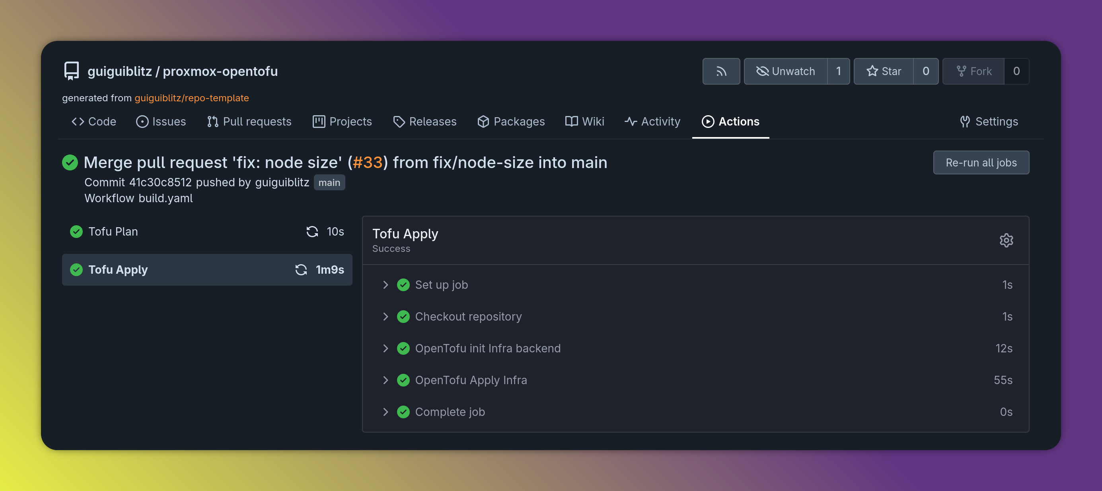Click the OpenTofu init Infra backend checkmark

(x=403, y=348)
